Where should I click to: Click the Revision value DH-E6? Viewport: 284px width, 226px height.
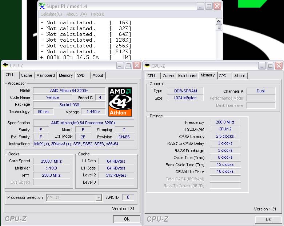(x=124, y=137)
